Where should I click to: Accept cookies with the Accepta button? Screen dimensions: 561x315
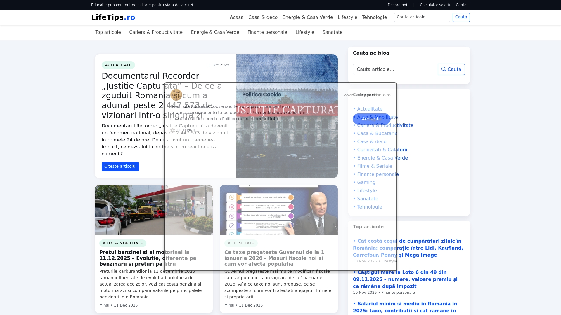[371, 119]
